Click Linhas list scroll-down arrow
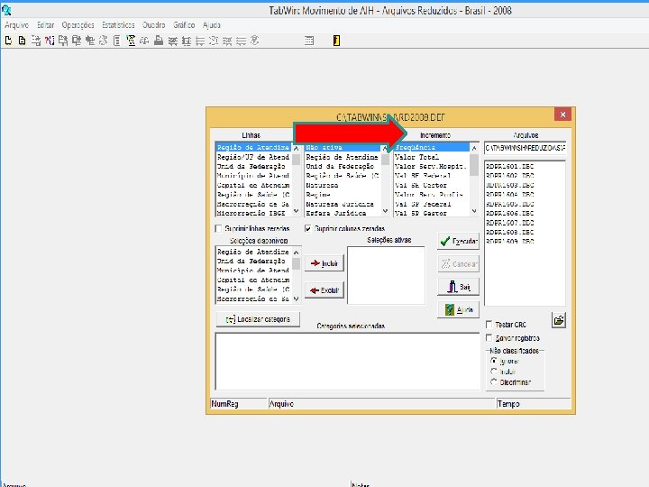 coord(296,211)
